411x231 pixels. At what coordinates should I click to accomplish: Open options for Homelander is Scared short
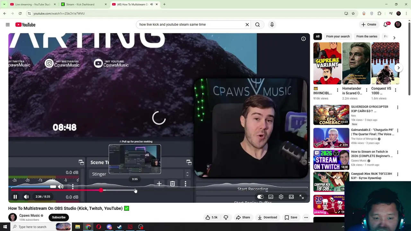click(x=366, y=90)
